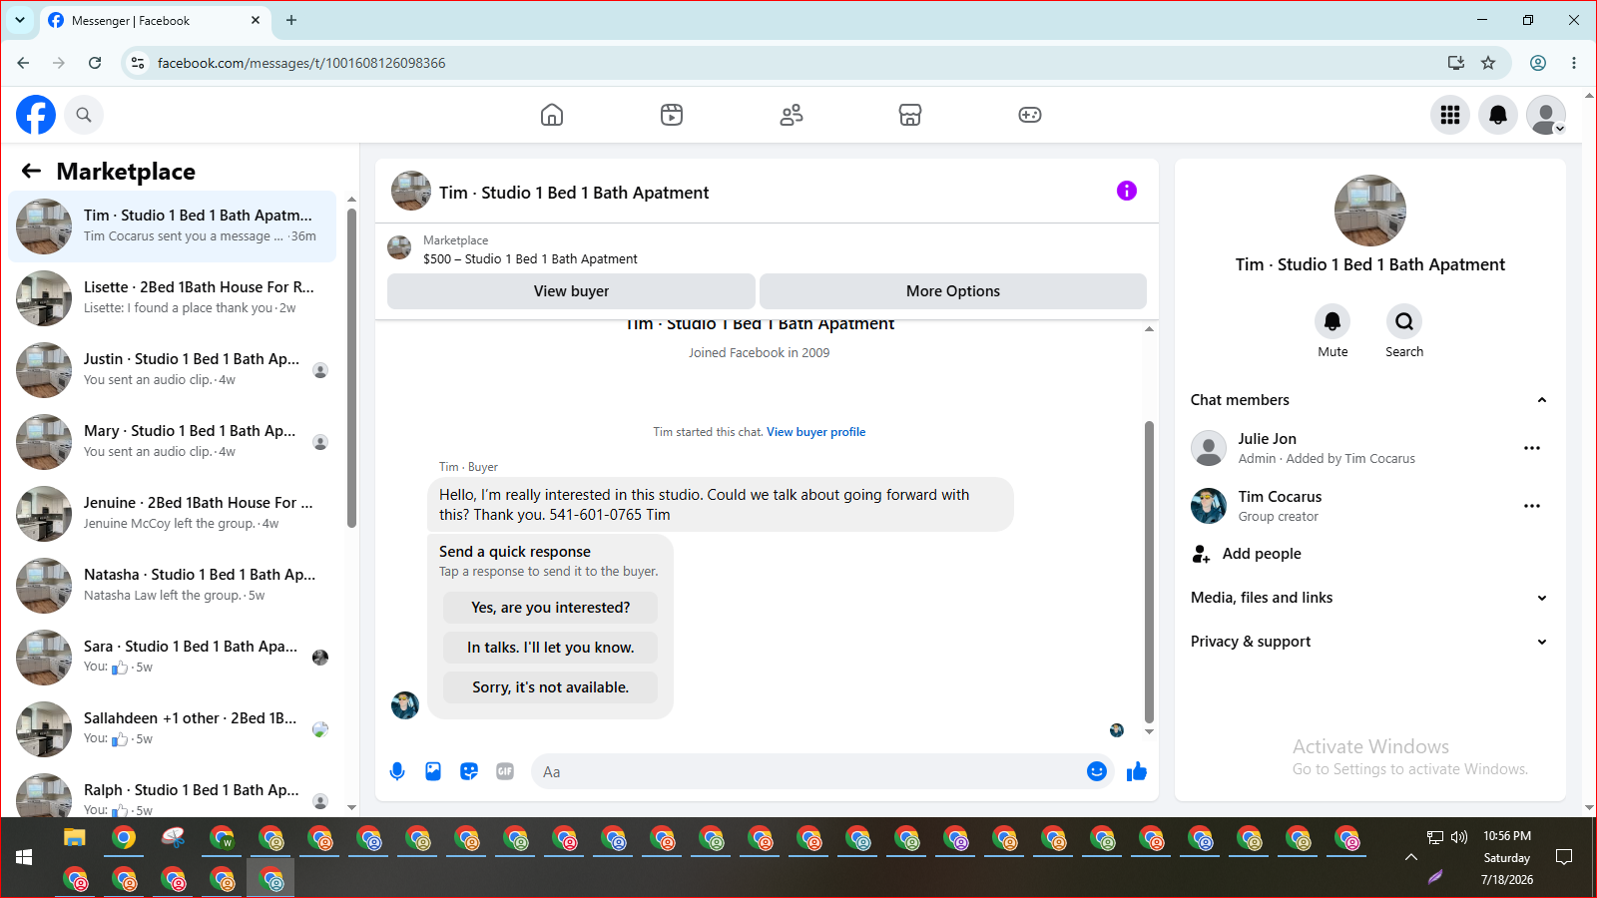Viewport: 1597px width, 898px height.
Task: Open Natasha Studio 1 Bed conversation
Action: click(173, 586)
